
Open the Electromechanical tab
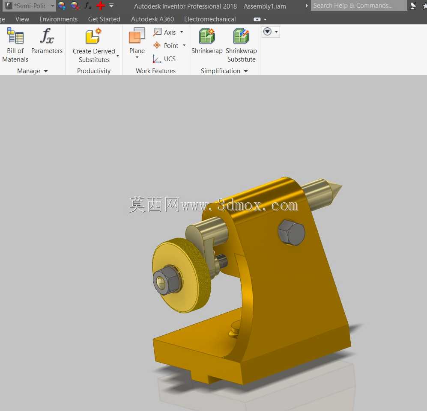210,19
